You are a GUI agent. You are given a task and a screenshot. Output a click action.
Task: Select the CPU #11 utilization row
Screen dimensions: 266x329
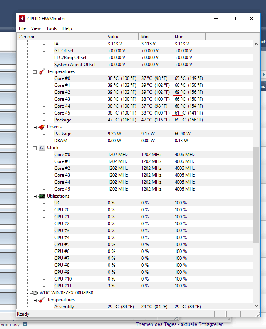pyautogui.click(x=153, y=286)
